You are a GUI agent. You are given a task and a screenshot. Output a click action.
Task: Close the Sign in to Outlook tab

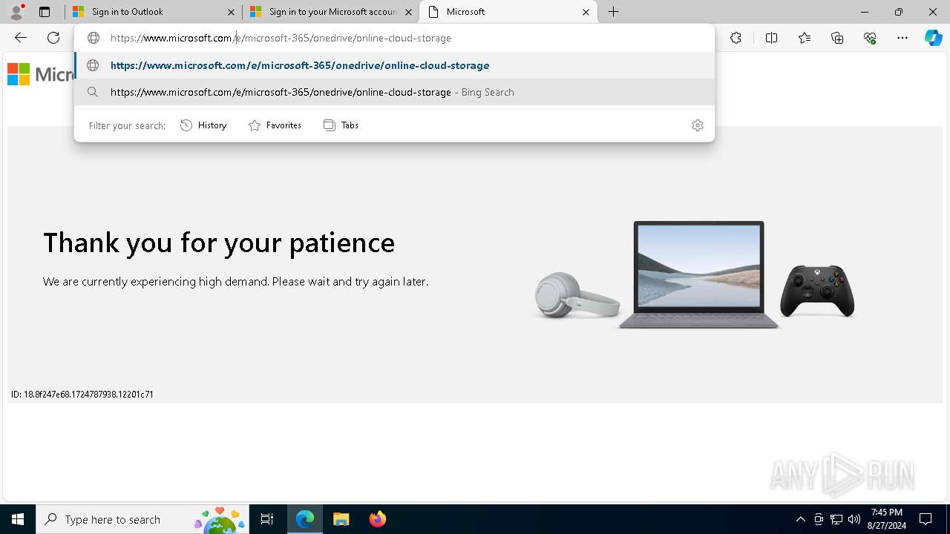[x=231, y=12]
